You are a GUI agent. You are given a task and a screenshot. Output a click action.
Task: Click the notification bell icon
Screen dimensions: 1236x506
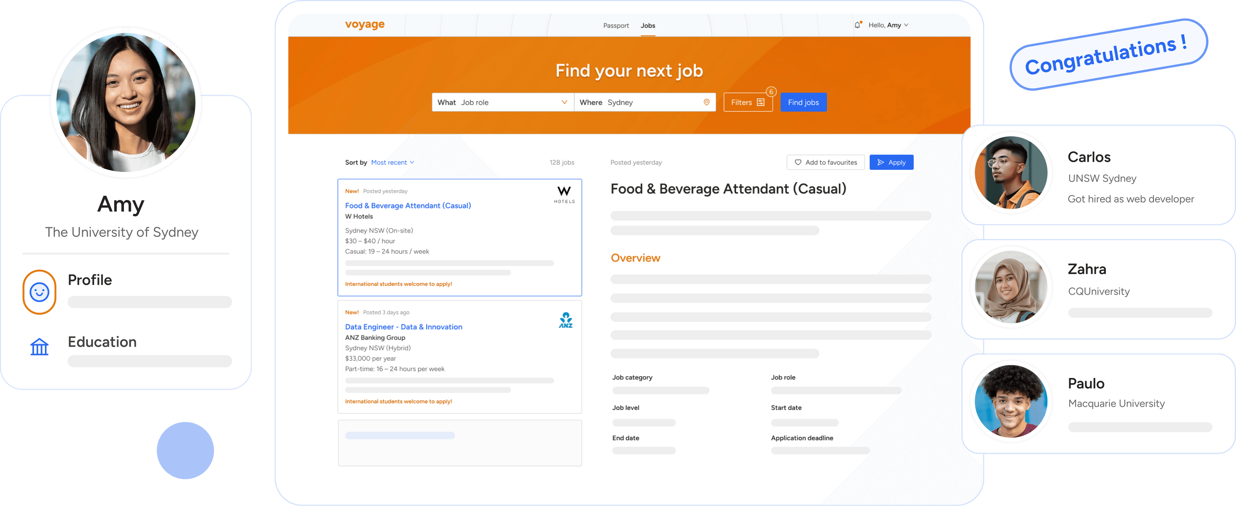point(857,25)
